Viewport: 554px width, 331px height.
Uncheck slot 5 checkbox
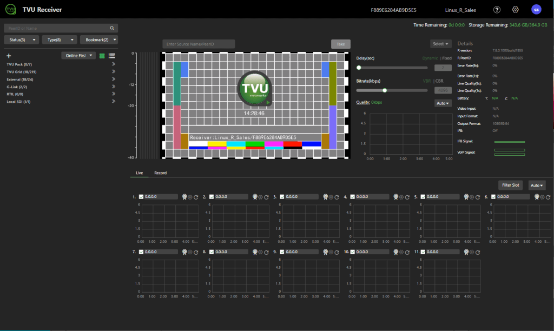point(423,197)
